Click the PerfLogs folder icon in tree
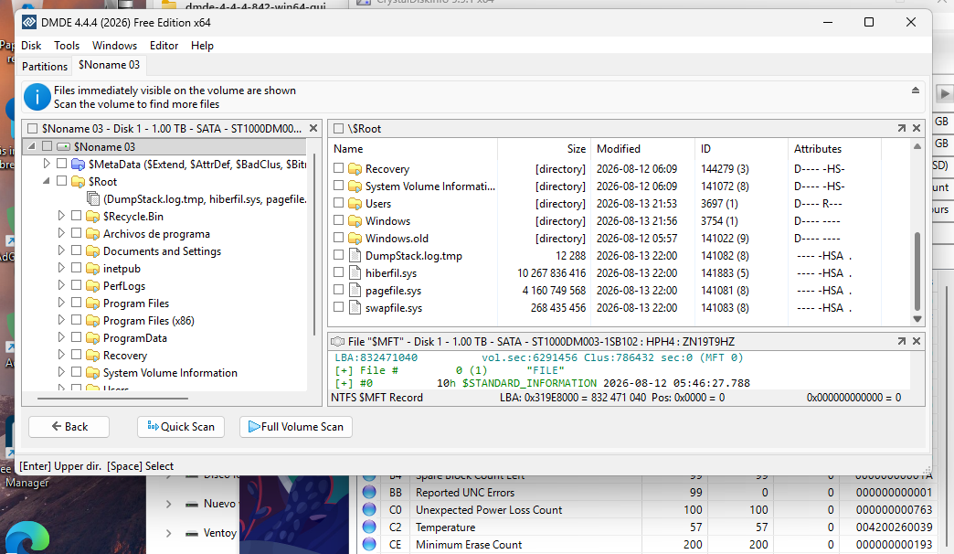 coord(92,285)
